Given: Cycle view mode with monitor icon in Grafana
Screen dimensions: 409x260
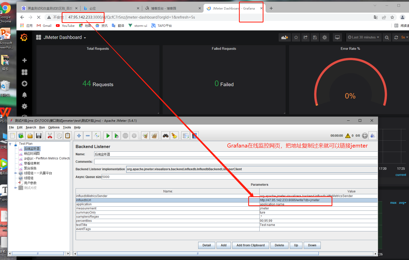Looking at the screenshot, I should click(337, 37).
